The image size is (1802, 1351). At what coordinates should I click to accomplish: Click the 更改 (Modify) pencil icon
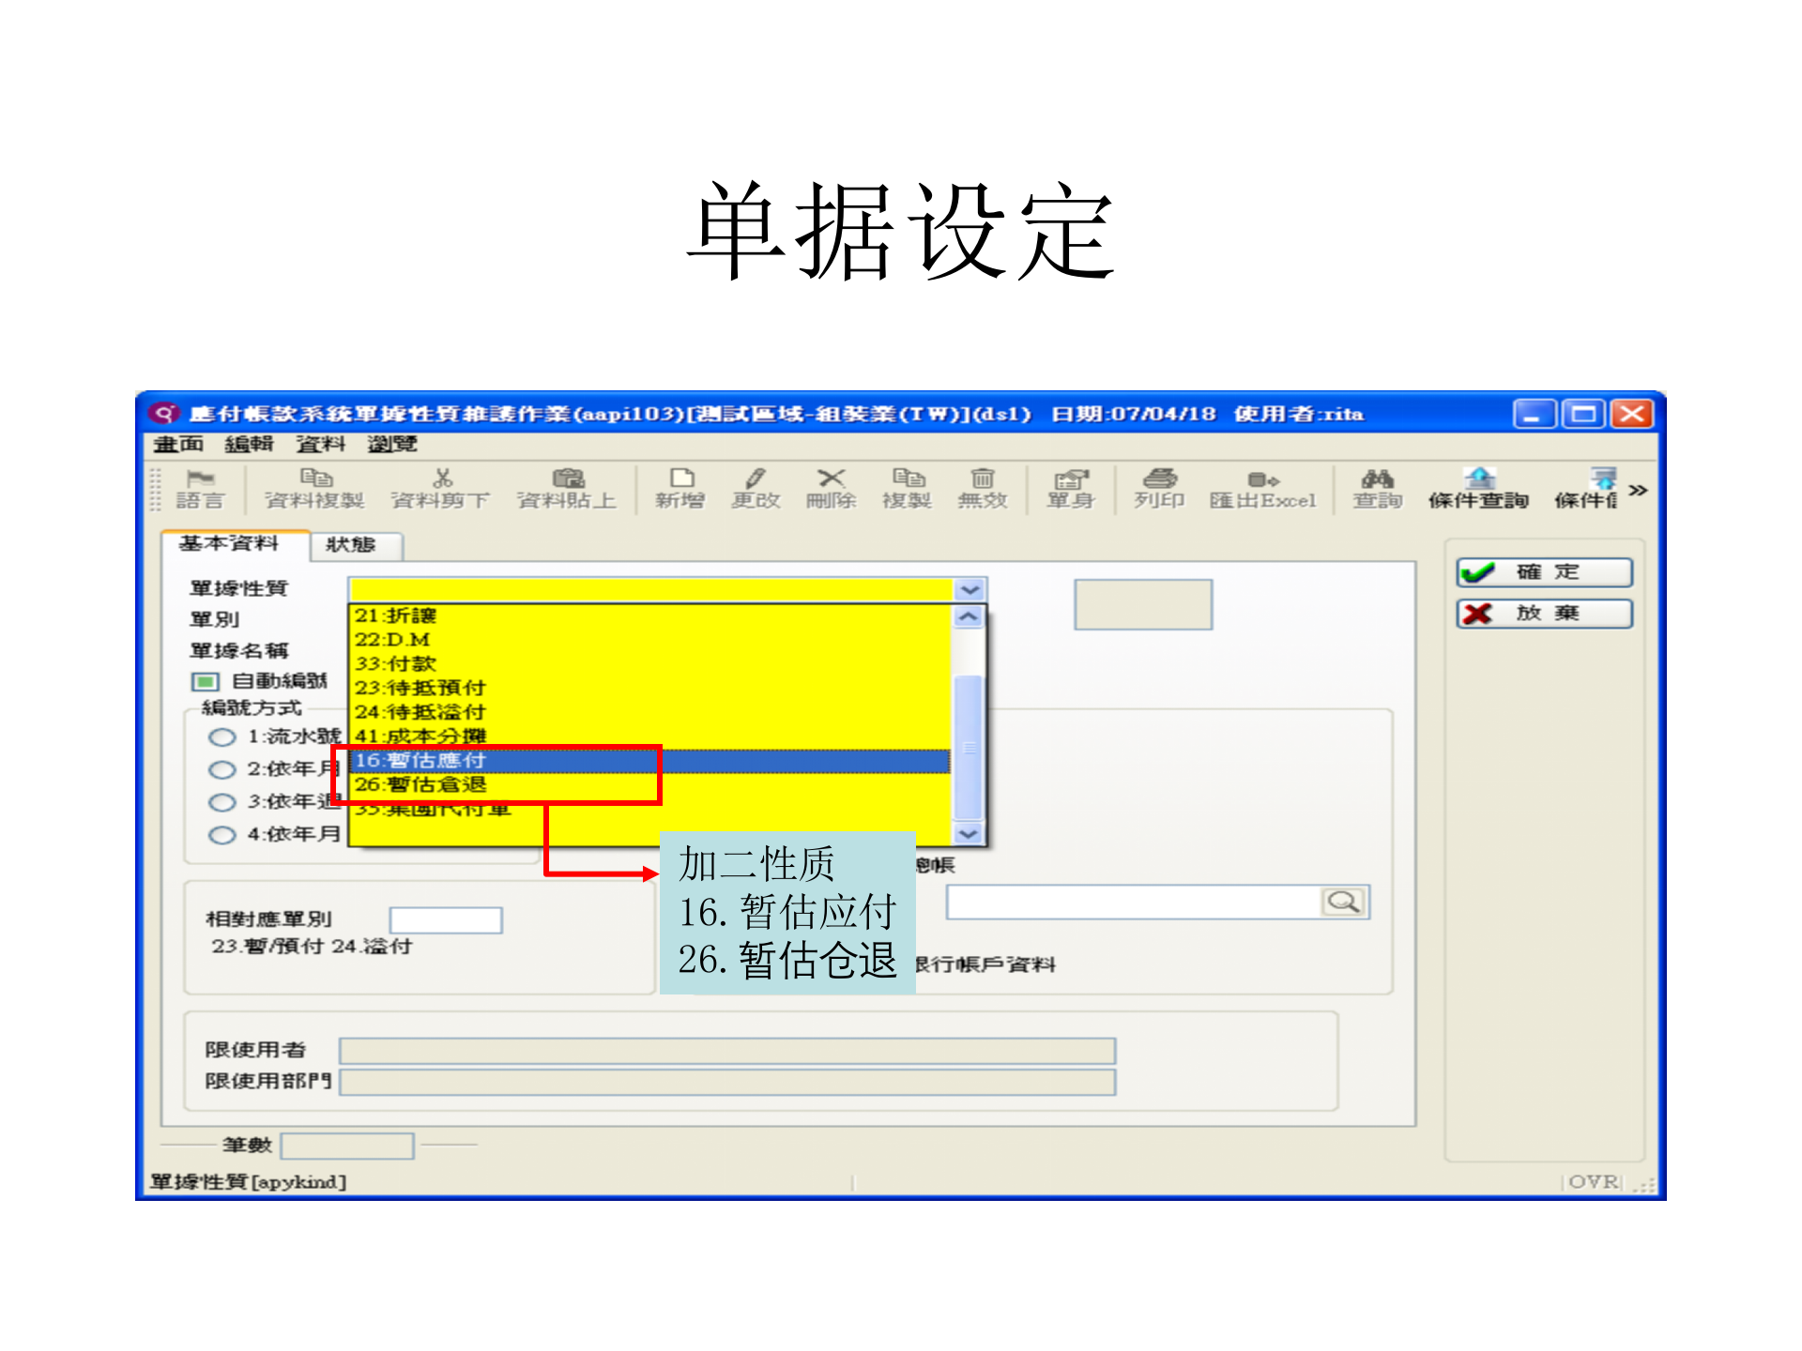tap(756, 488)
